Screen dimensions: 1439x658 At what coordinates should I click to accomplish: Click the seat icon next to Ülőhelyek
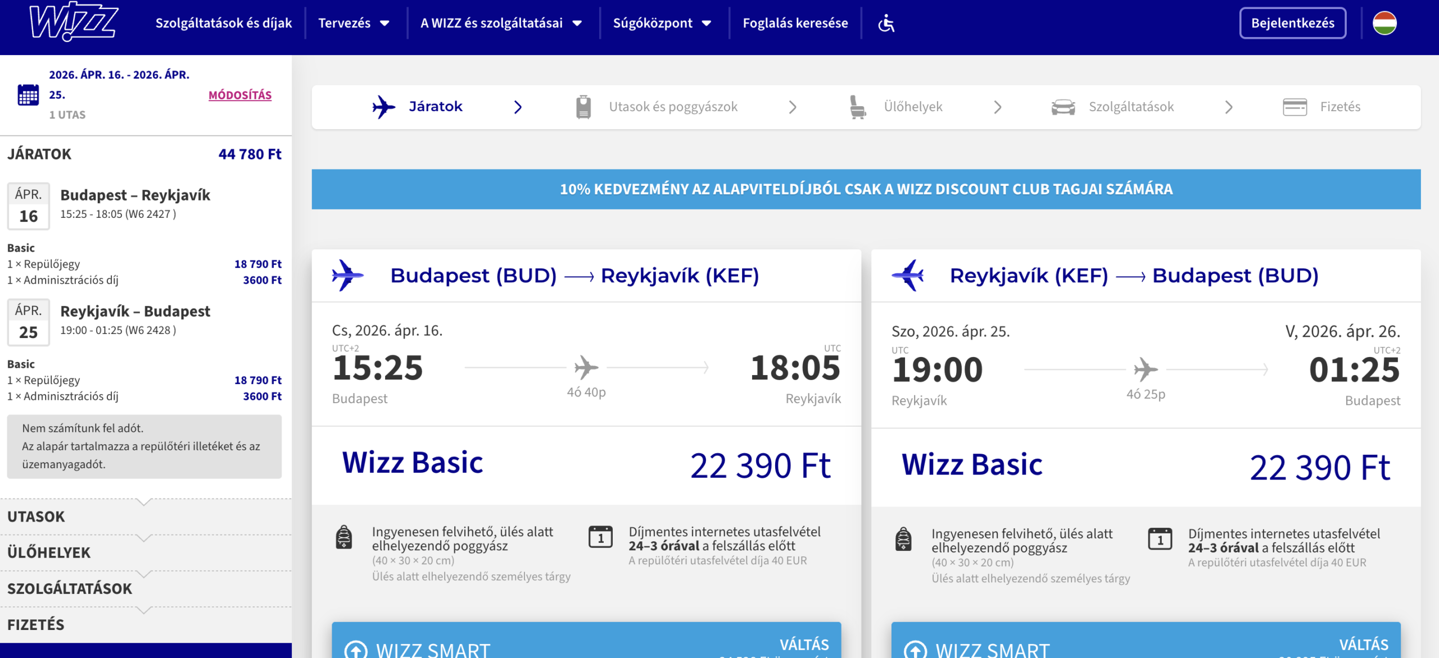pos(857,107)
